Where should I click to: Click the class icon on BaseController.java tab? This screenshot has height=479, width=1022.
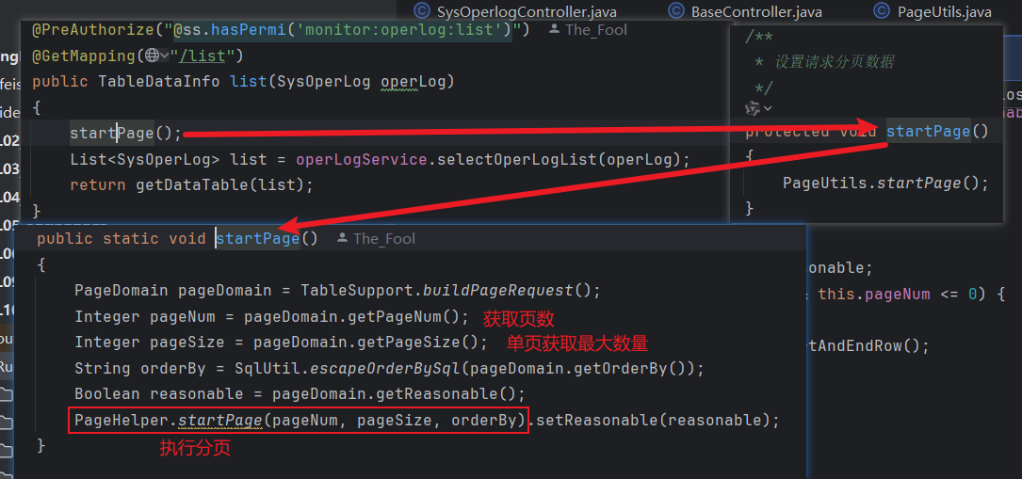click(676, 11)
